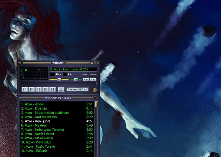Select '6. Azra - My dear'
221x157 pixels.
(x=57, y=125)
